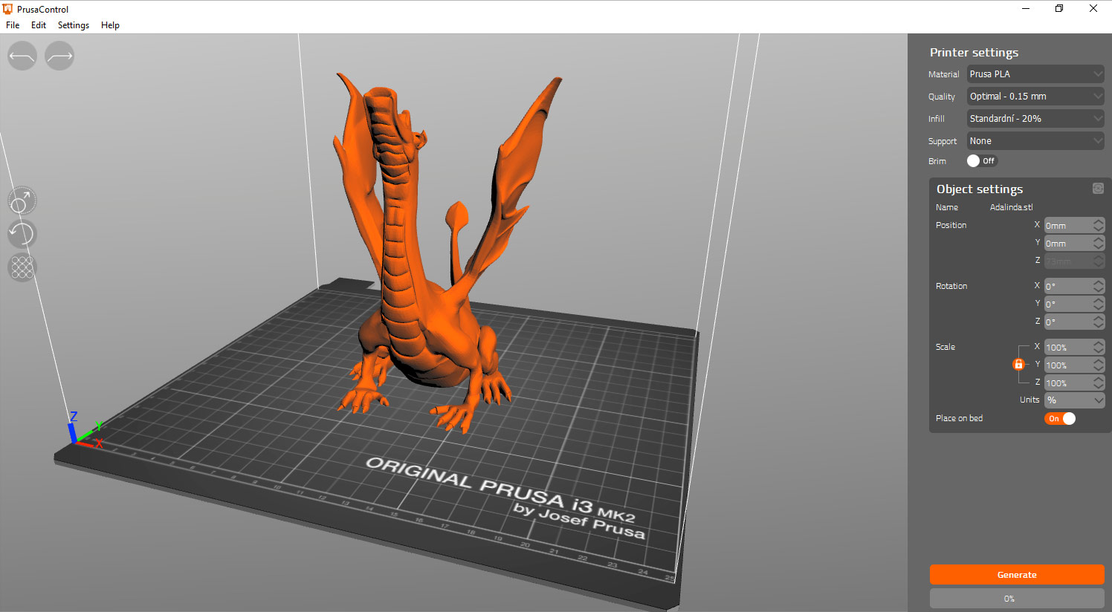The image size is (1112, 612).
Task: Click the PrusaControl logo in the title bar
Action: pyautogui.click(x=7, y=8)
